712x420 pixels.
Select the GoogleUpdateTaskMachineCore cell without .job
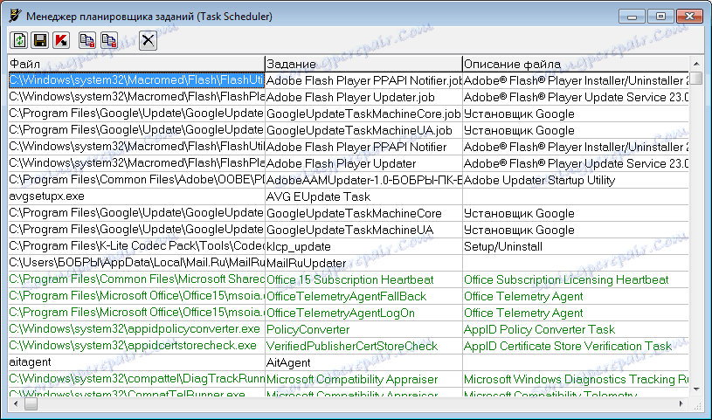click(x=363, y=213)
